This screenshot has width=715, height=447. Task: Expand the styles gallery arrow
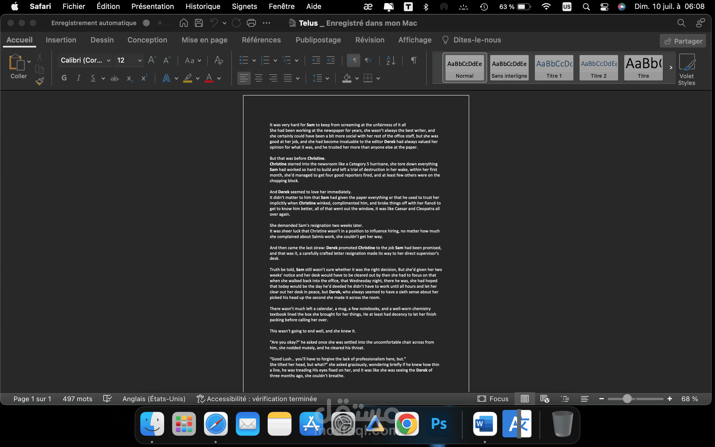671,68
